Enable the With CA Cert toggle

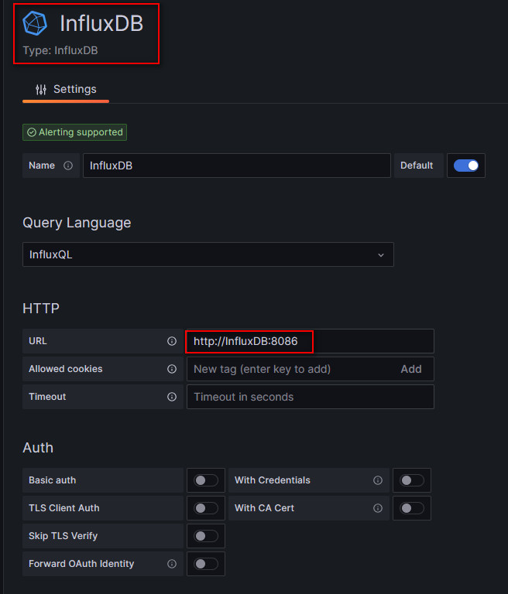tap(412, 508)
